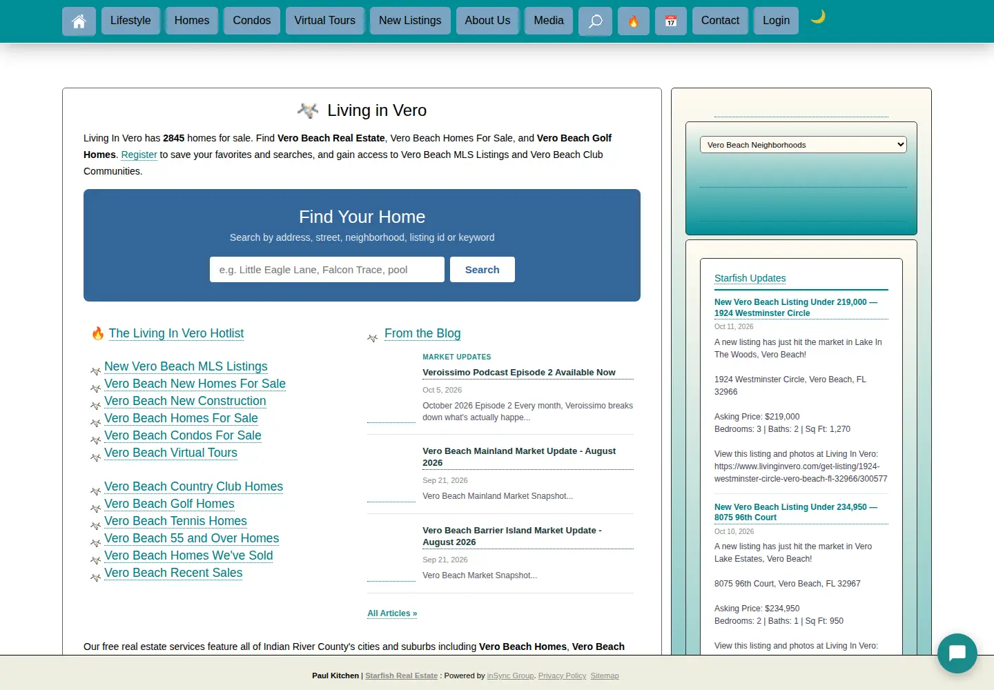994x690 pixels.
Task: Click the Login button
Action: point(776,21)
